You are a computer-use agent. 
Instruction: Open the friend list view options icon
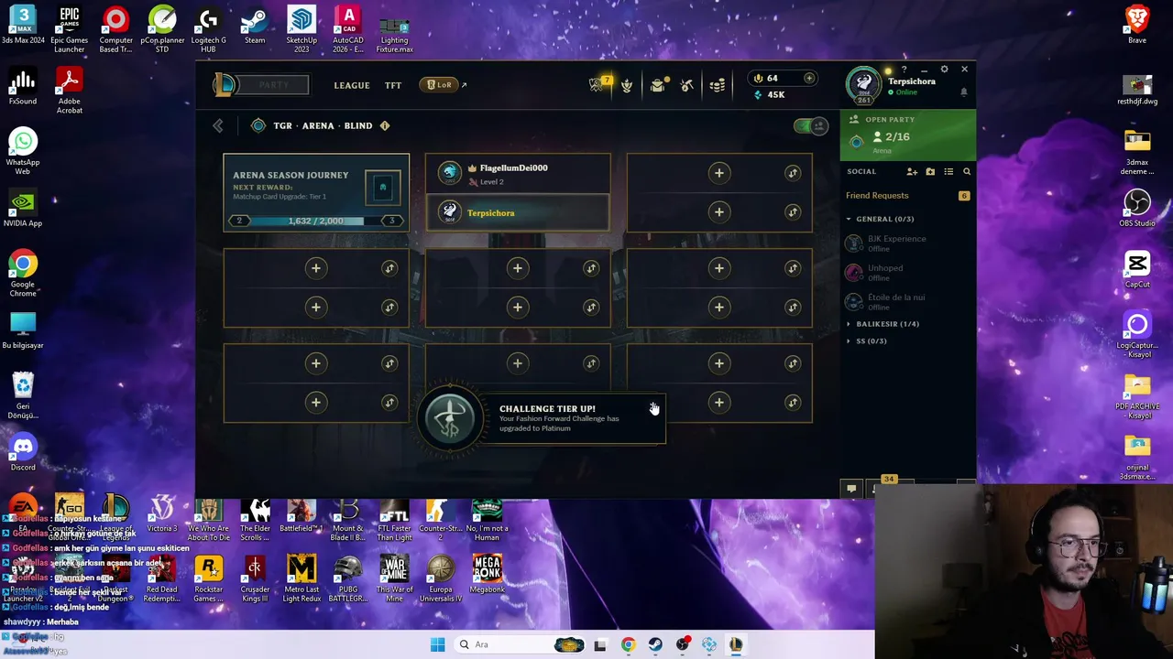(x=948, y=172)
